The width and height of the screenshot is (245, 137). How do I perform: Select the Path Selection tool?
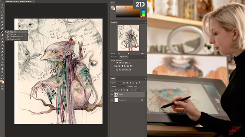pos(2,62)
